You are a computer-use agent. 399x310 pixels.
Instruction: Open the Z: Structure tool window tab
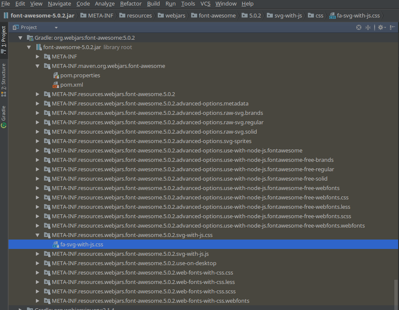(x=4, y=80)
